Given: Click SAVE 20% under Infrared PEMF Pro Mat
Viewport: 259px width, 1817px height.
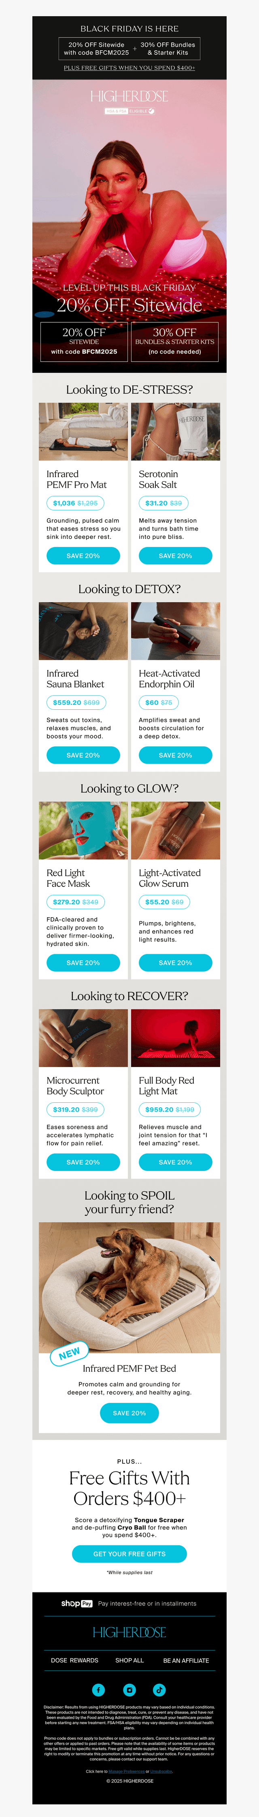Looking at the screenshot, I should point(83,556).
